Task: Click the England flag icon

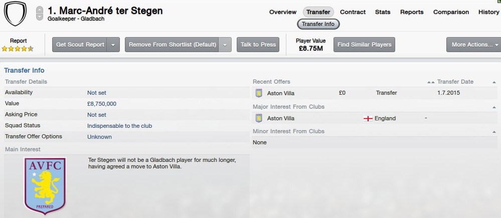Action: click(368, 119)
